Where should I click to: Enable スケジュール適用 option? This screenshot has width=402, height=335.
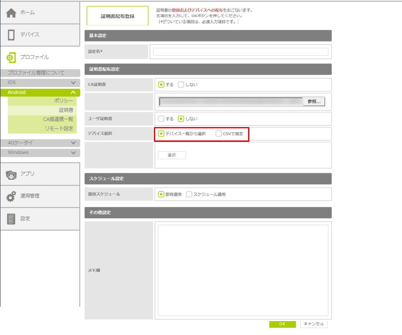click(x=189, y=194)
